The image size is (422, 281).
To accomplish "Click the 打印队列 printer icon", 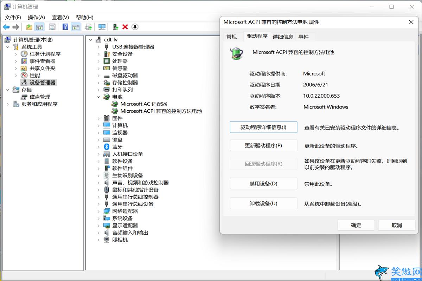I will tap(107, 90).
